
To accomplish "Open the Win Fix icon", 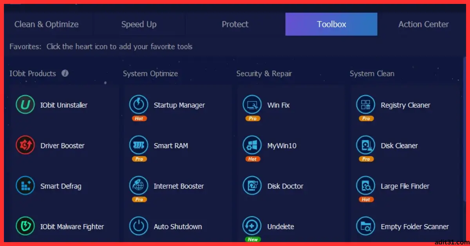I will pos(252,105).
